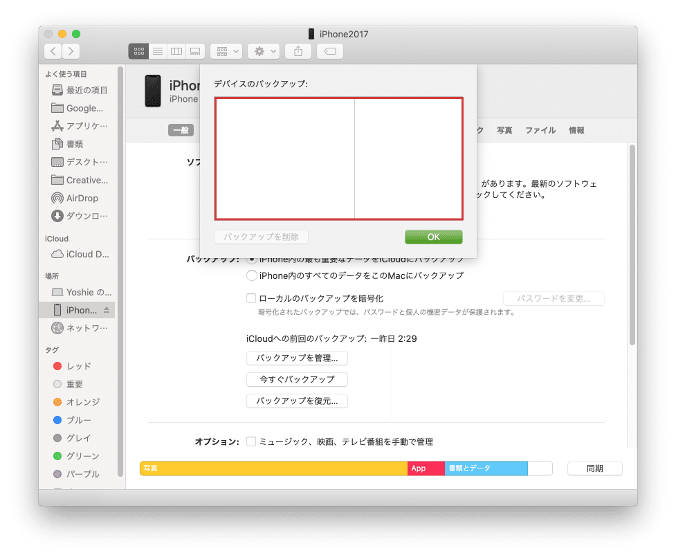Click the sidebar vertical scrollbar
This screenshot has width=676, height=557.
(x=120, y=272)
